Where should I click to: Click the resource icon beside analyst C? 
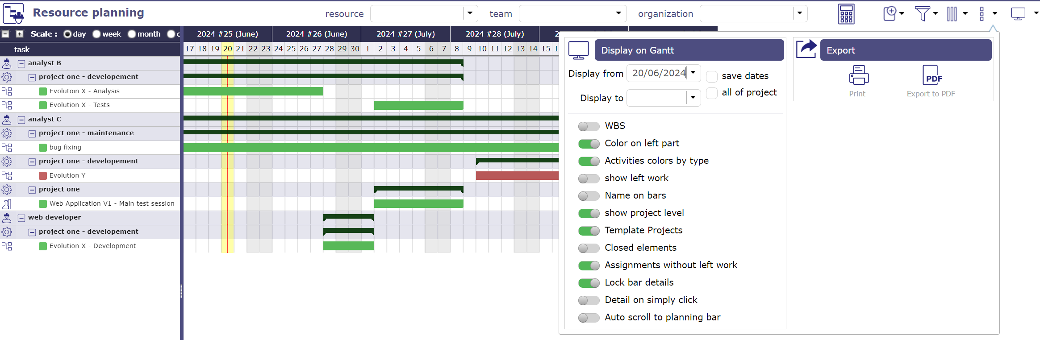[x=7, y=119]
